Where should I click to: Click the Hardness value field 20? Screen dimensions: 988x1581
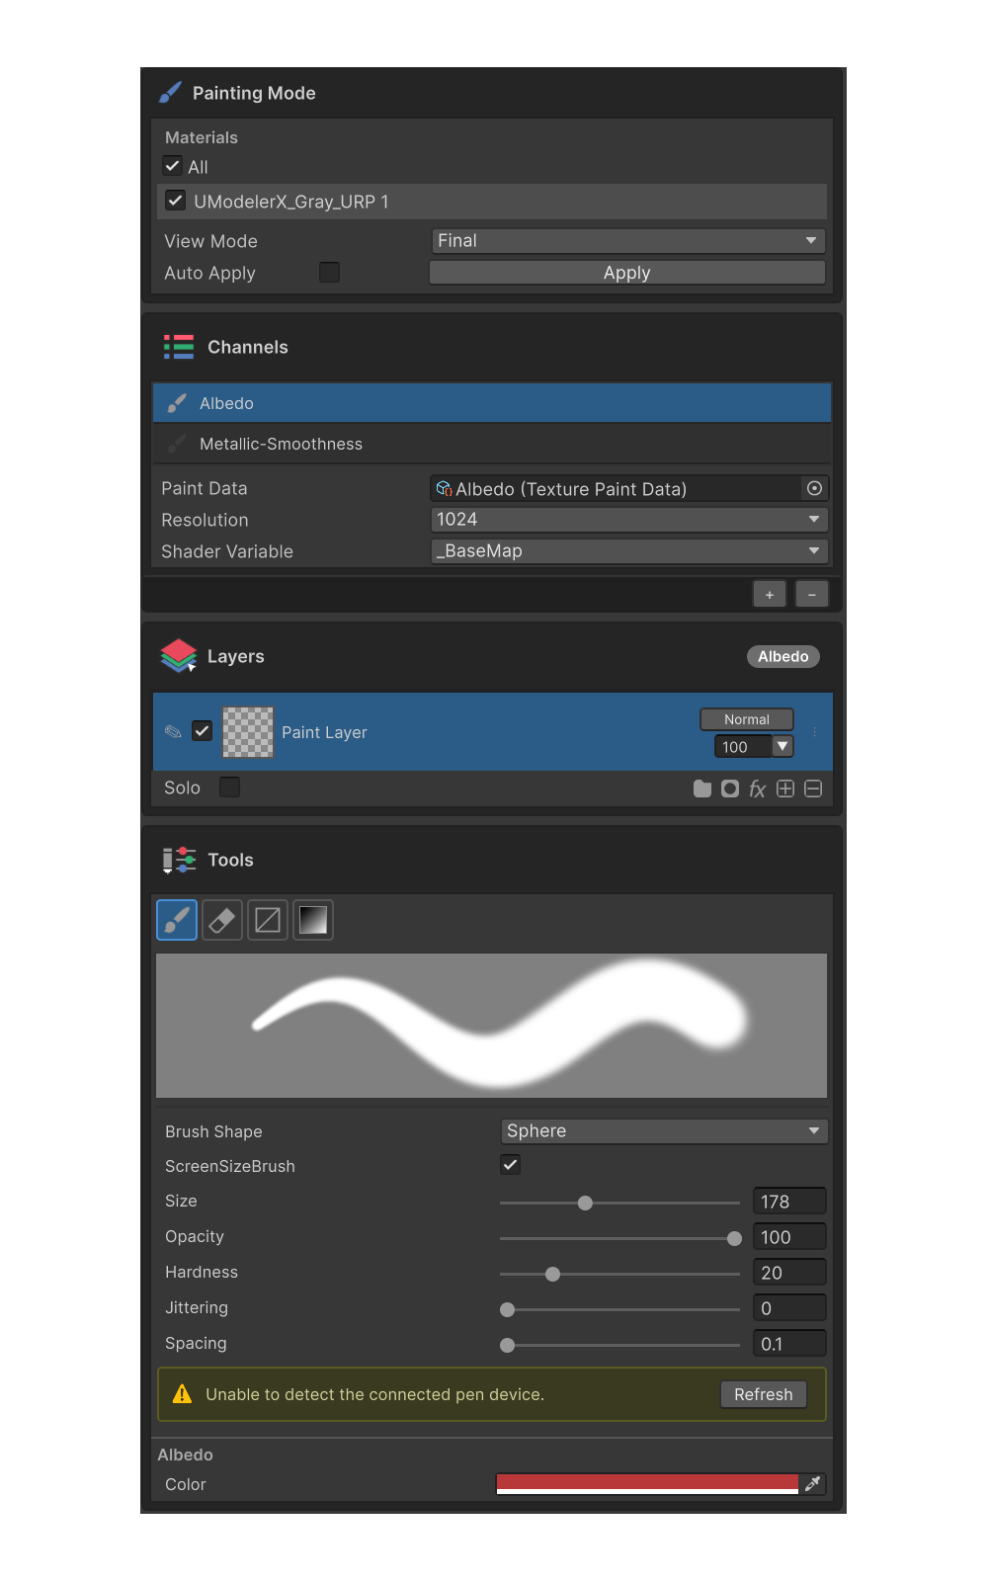click(789, 1273)
